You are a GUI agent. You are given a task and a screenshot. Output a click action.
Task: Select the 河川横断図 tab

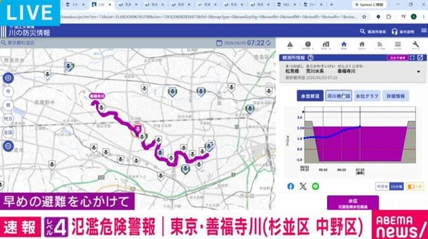(x=339, y=96)
